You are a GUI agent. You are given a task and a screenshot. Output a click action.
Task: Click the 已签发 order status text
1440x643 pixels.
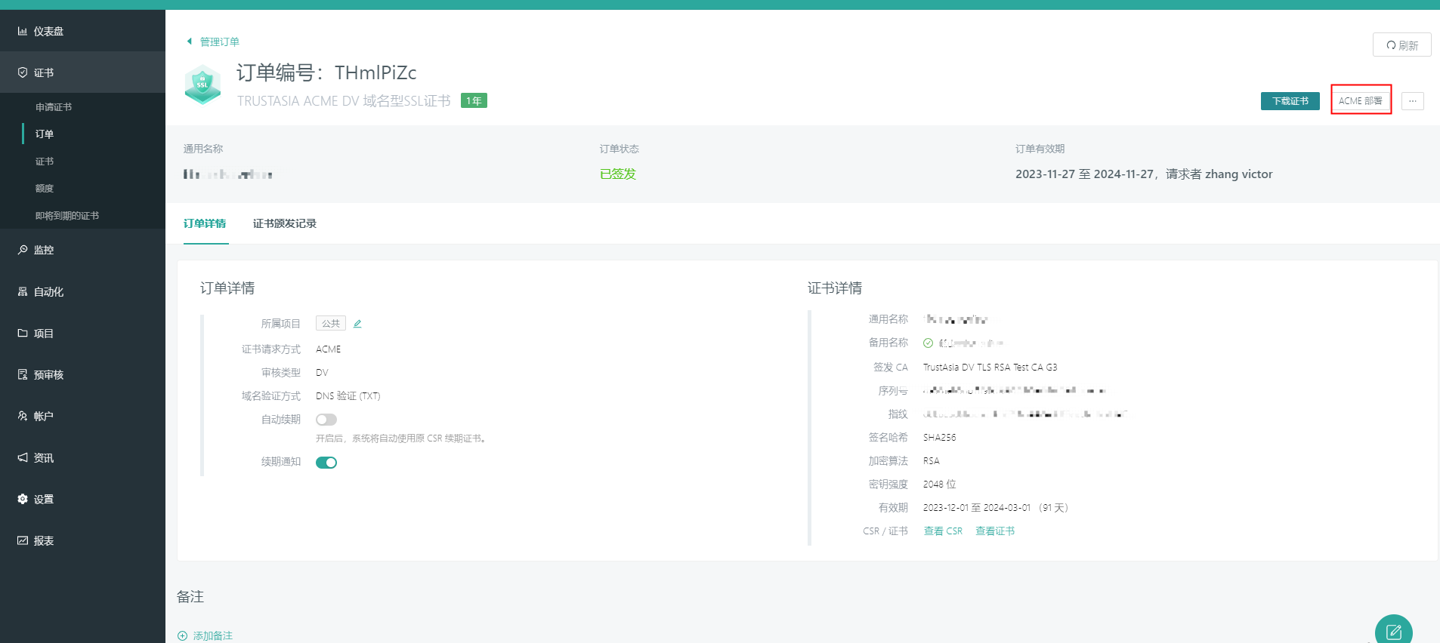(x=618, y=174)
